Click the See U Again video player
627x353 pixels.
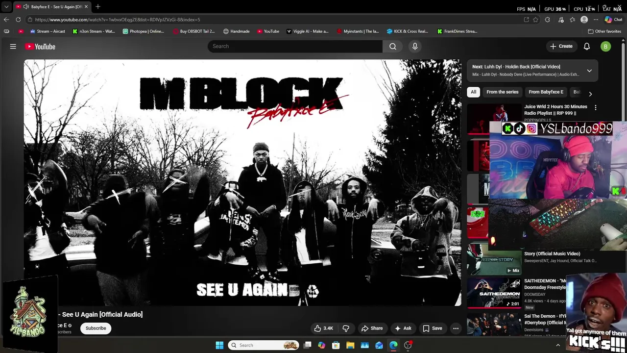point(242,182)
